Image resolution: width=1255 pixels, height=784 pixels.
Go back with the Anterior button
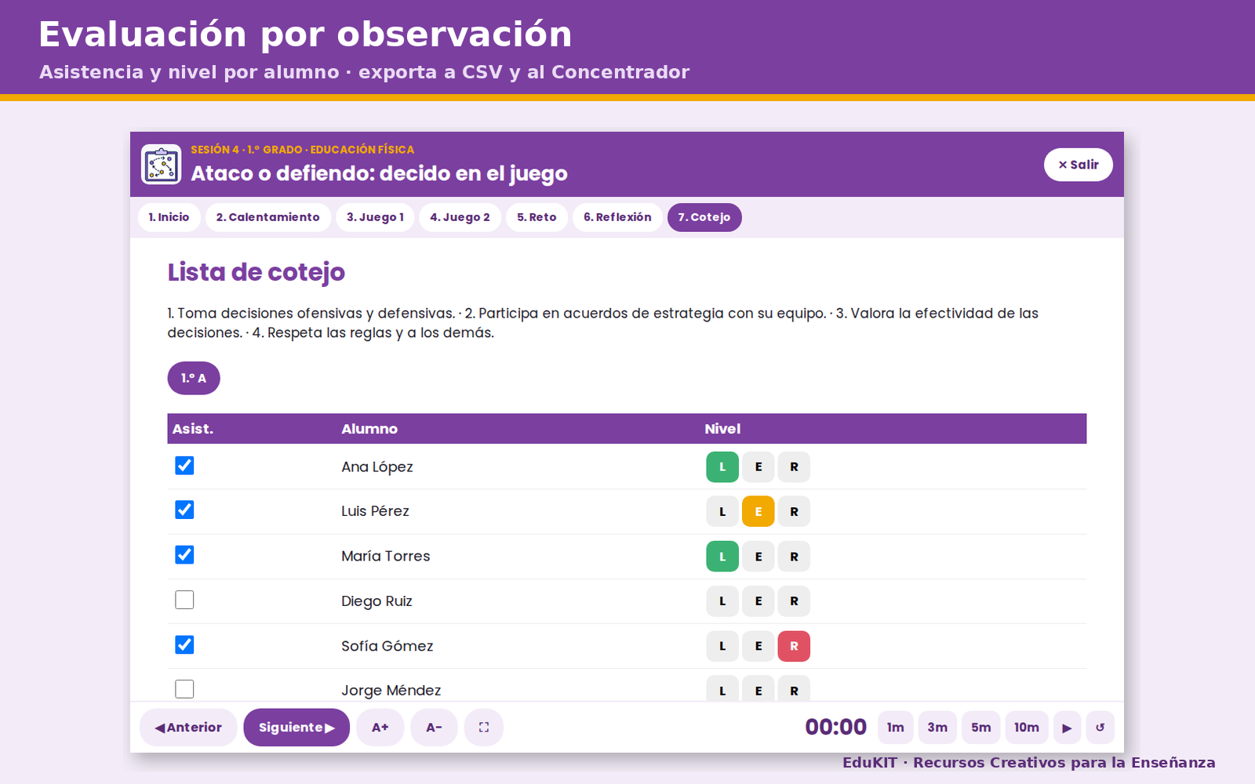(188, 728)
